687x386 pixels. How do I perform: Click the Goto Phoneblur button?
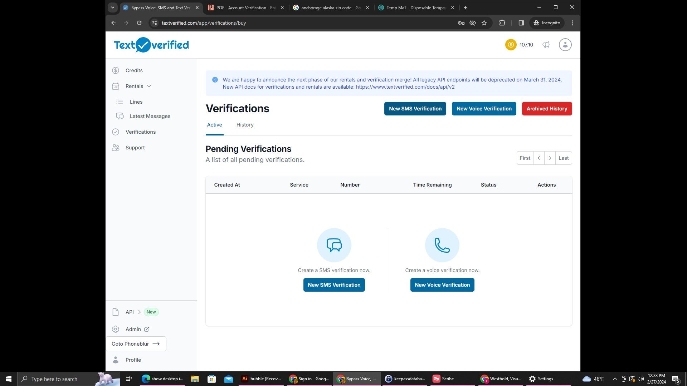[x=136, y=344]
